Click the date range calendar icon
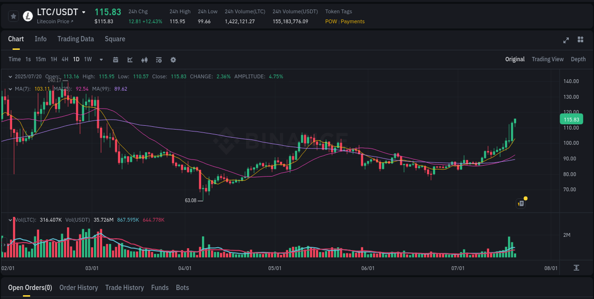 tap(116, 59)
